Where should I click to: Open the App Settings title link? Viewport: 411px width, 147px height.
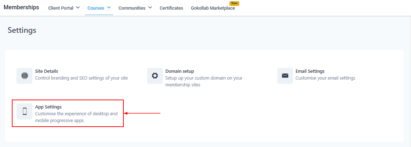tap(48, 107)
